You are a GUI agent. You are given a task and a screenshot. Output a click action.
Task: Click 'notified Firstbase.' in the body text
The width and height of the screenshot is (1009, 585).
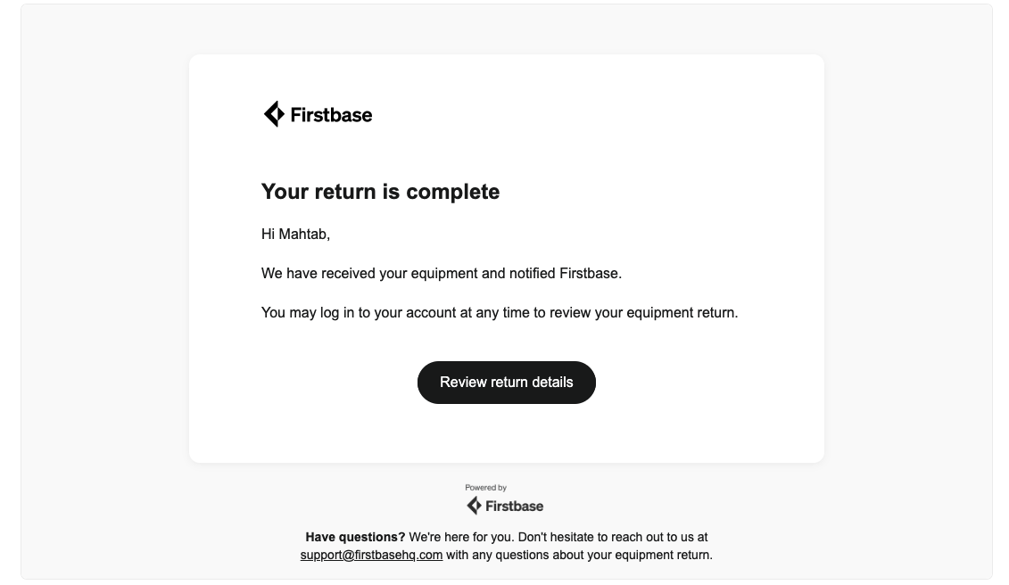pos(566,274)
